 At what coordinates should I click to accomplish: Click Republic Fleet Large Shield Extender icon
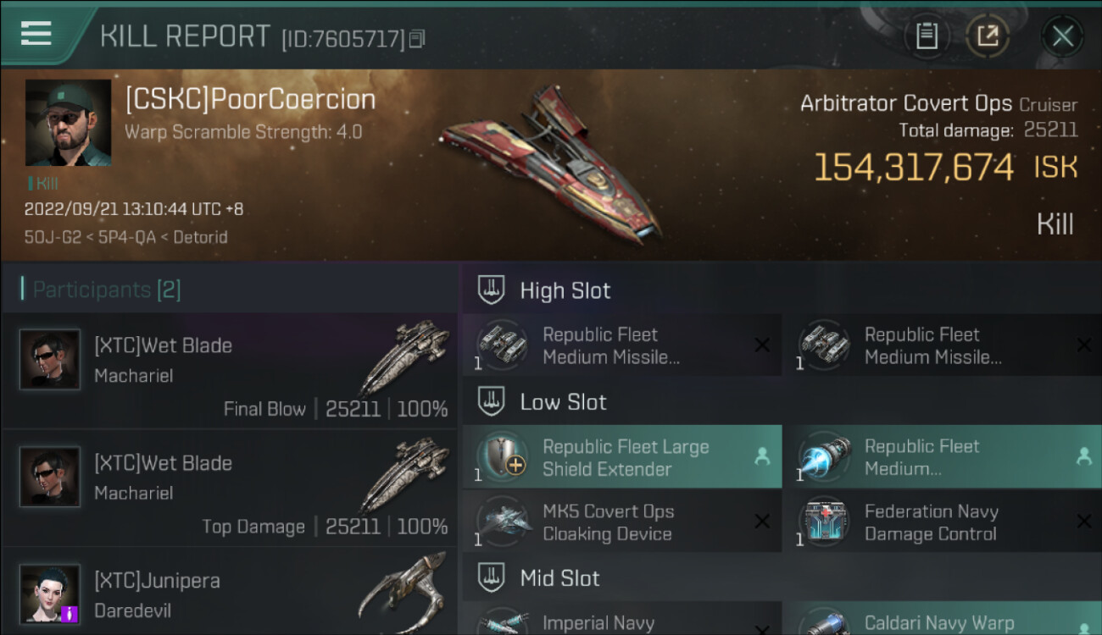(502, 457)
